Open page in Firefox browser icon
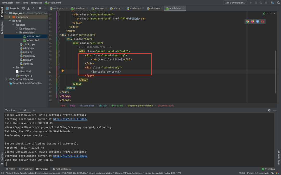281x175 pixels. [252, 21]
